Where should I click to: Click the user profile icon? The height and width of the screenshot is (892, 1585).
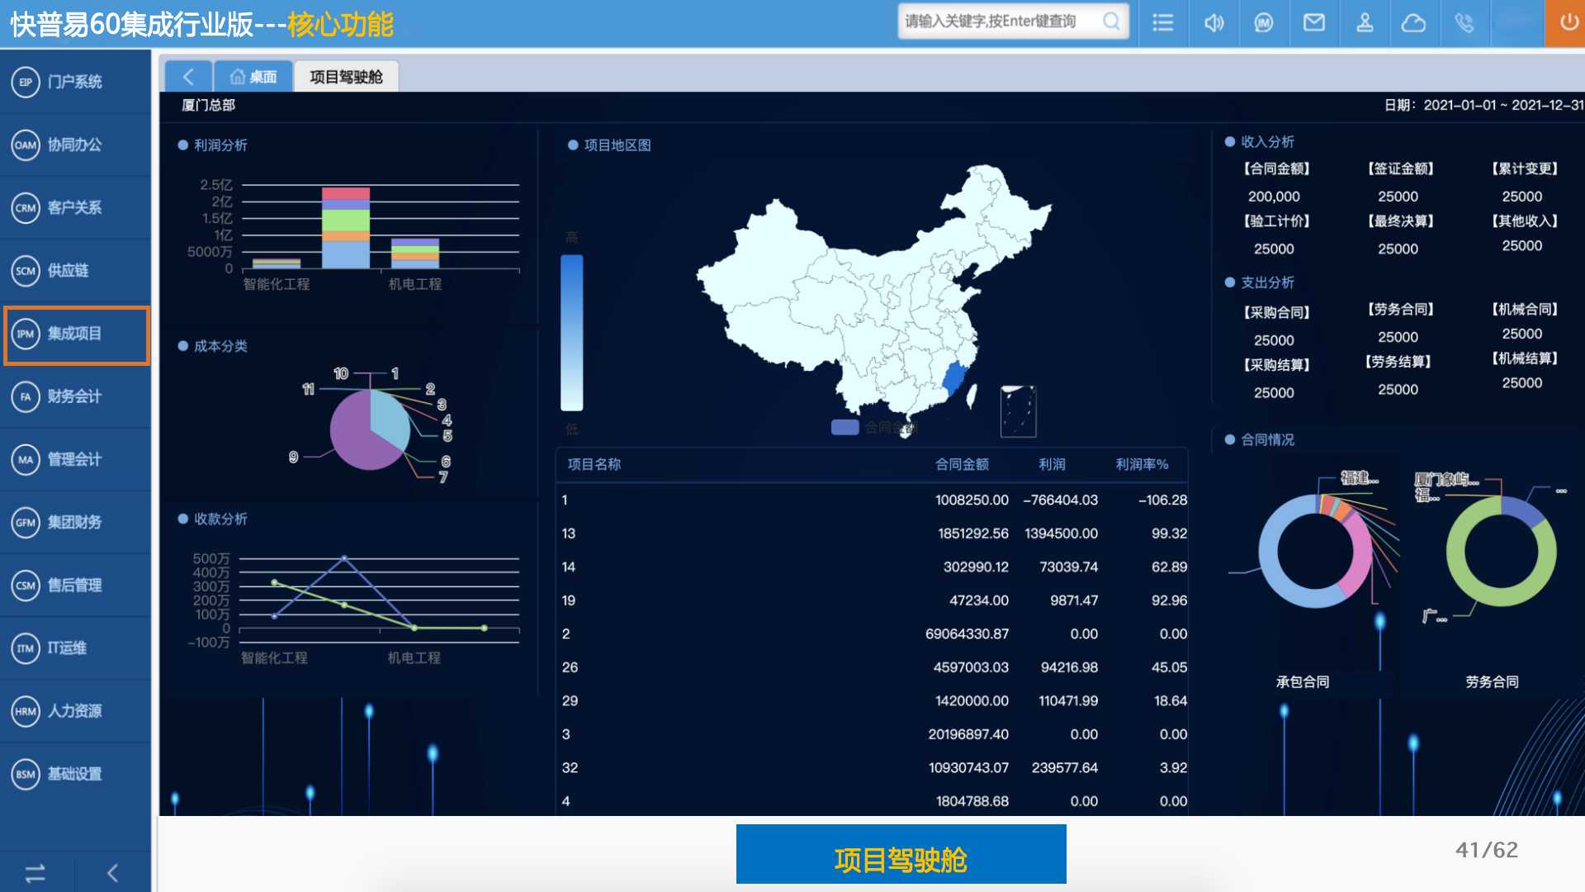click(1365, 23)
